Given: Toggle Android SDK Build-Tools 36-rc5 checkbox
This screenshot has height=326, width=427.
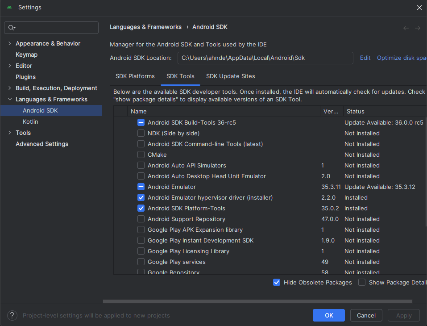Looking at the screenshot, I should pyautogui.click(x=141, y=122).
